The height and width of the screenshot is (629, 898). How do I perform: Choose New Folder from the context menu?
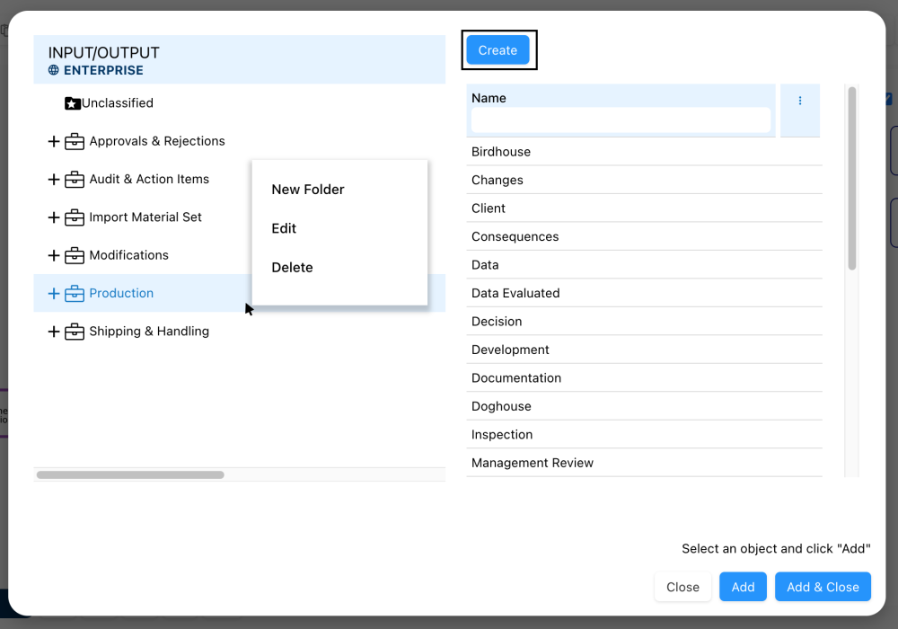308,190
